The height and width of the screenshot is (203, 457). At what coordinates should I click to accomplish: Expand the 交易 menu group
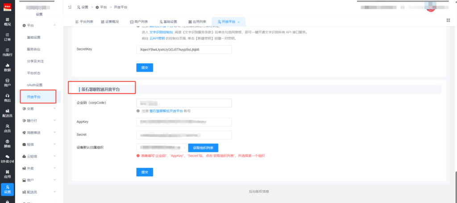click(x=55, y=109)
